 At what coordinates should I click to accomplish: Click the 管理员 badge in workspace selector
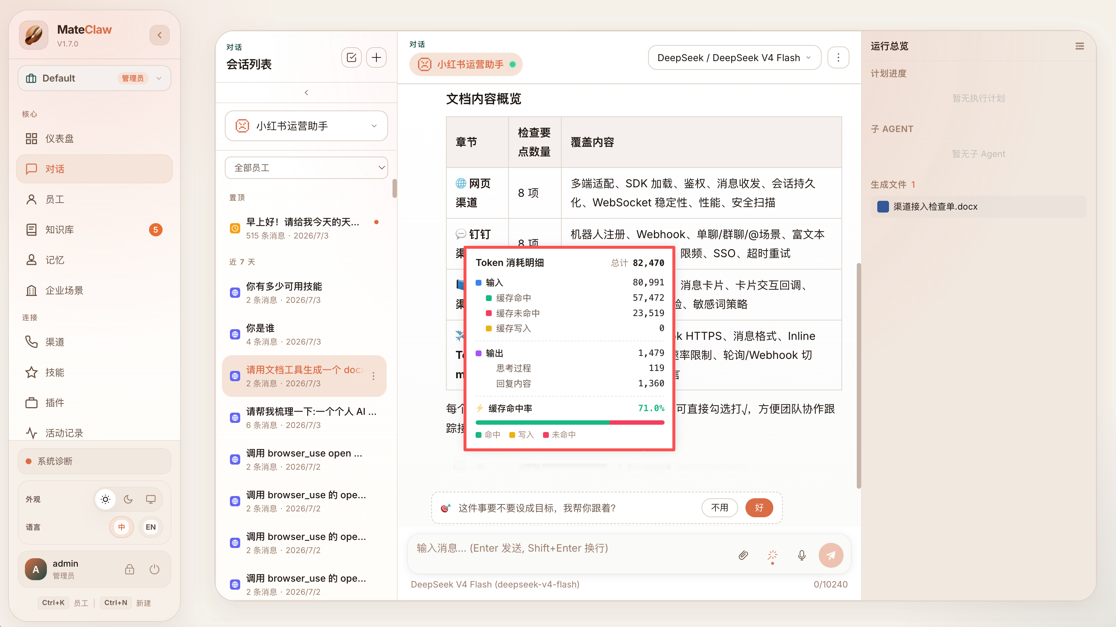[x=133, y=78]
